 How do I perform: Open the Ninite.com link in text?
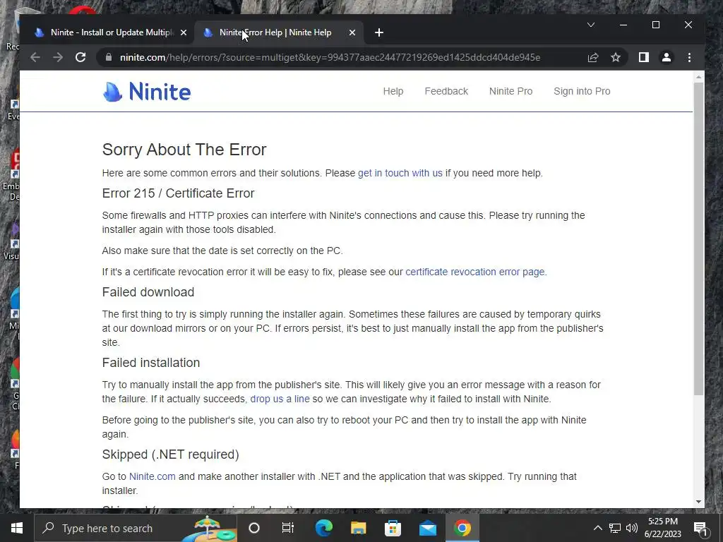tap(153, 476)
